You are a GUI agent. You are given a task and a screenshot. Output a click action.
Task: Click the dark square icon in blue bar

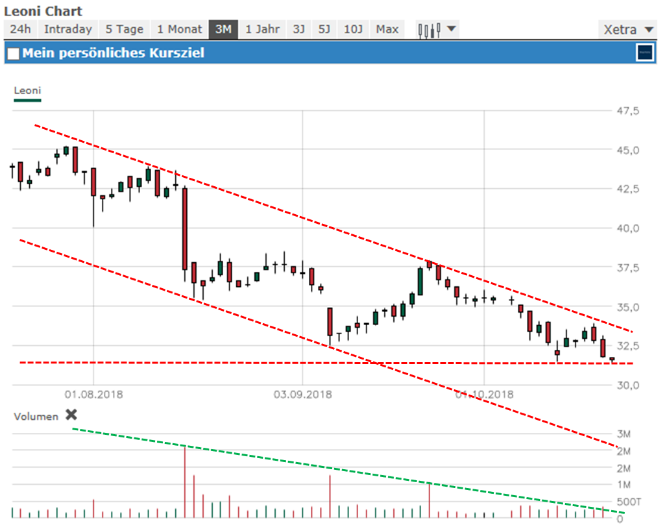[x=645, y=53]
